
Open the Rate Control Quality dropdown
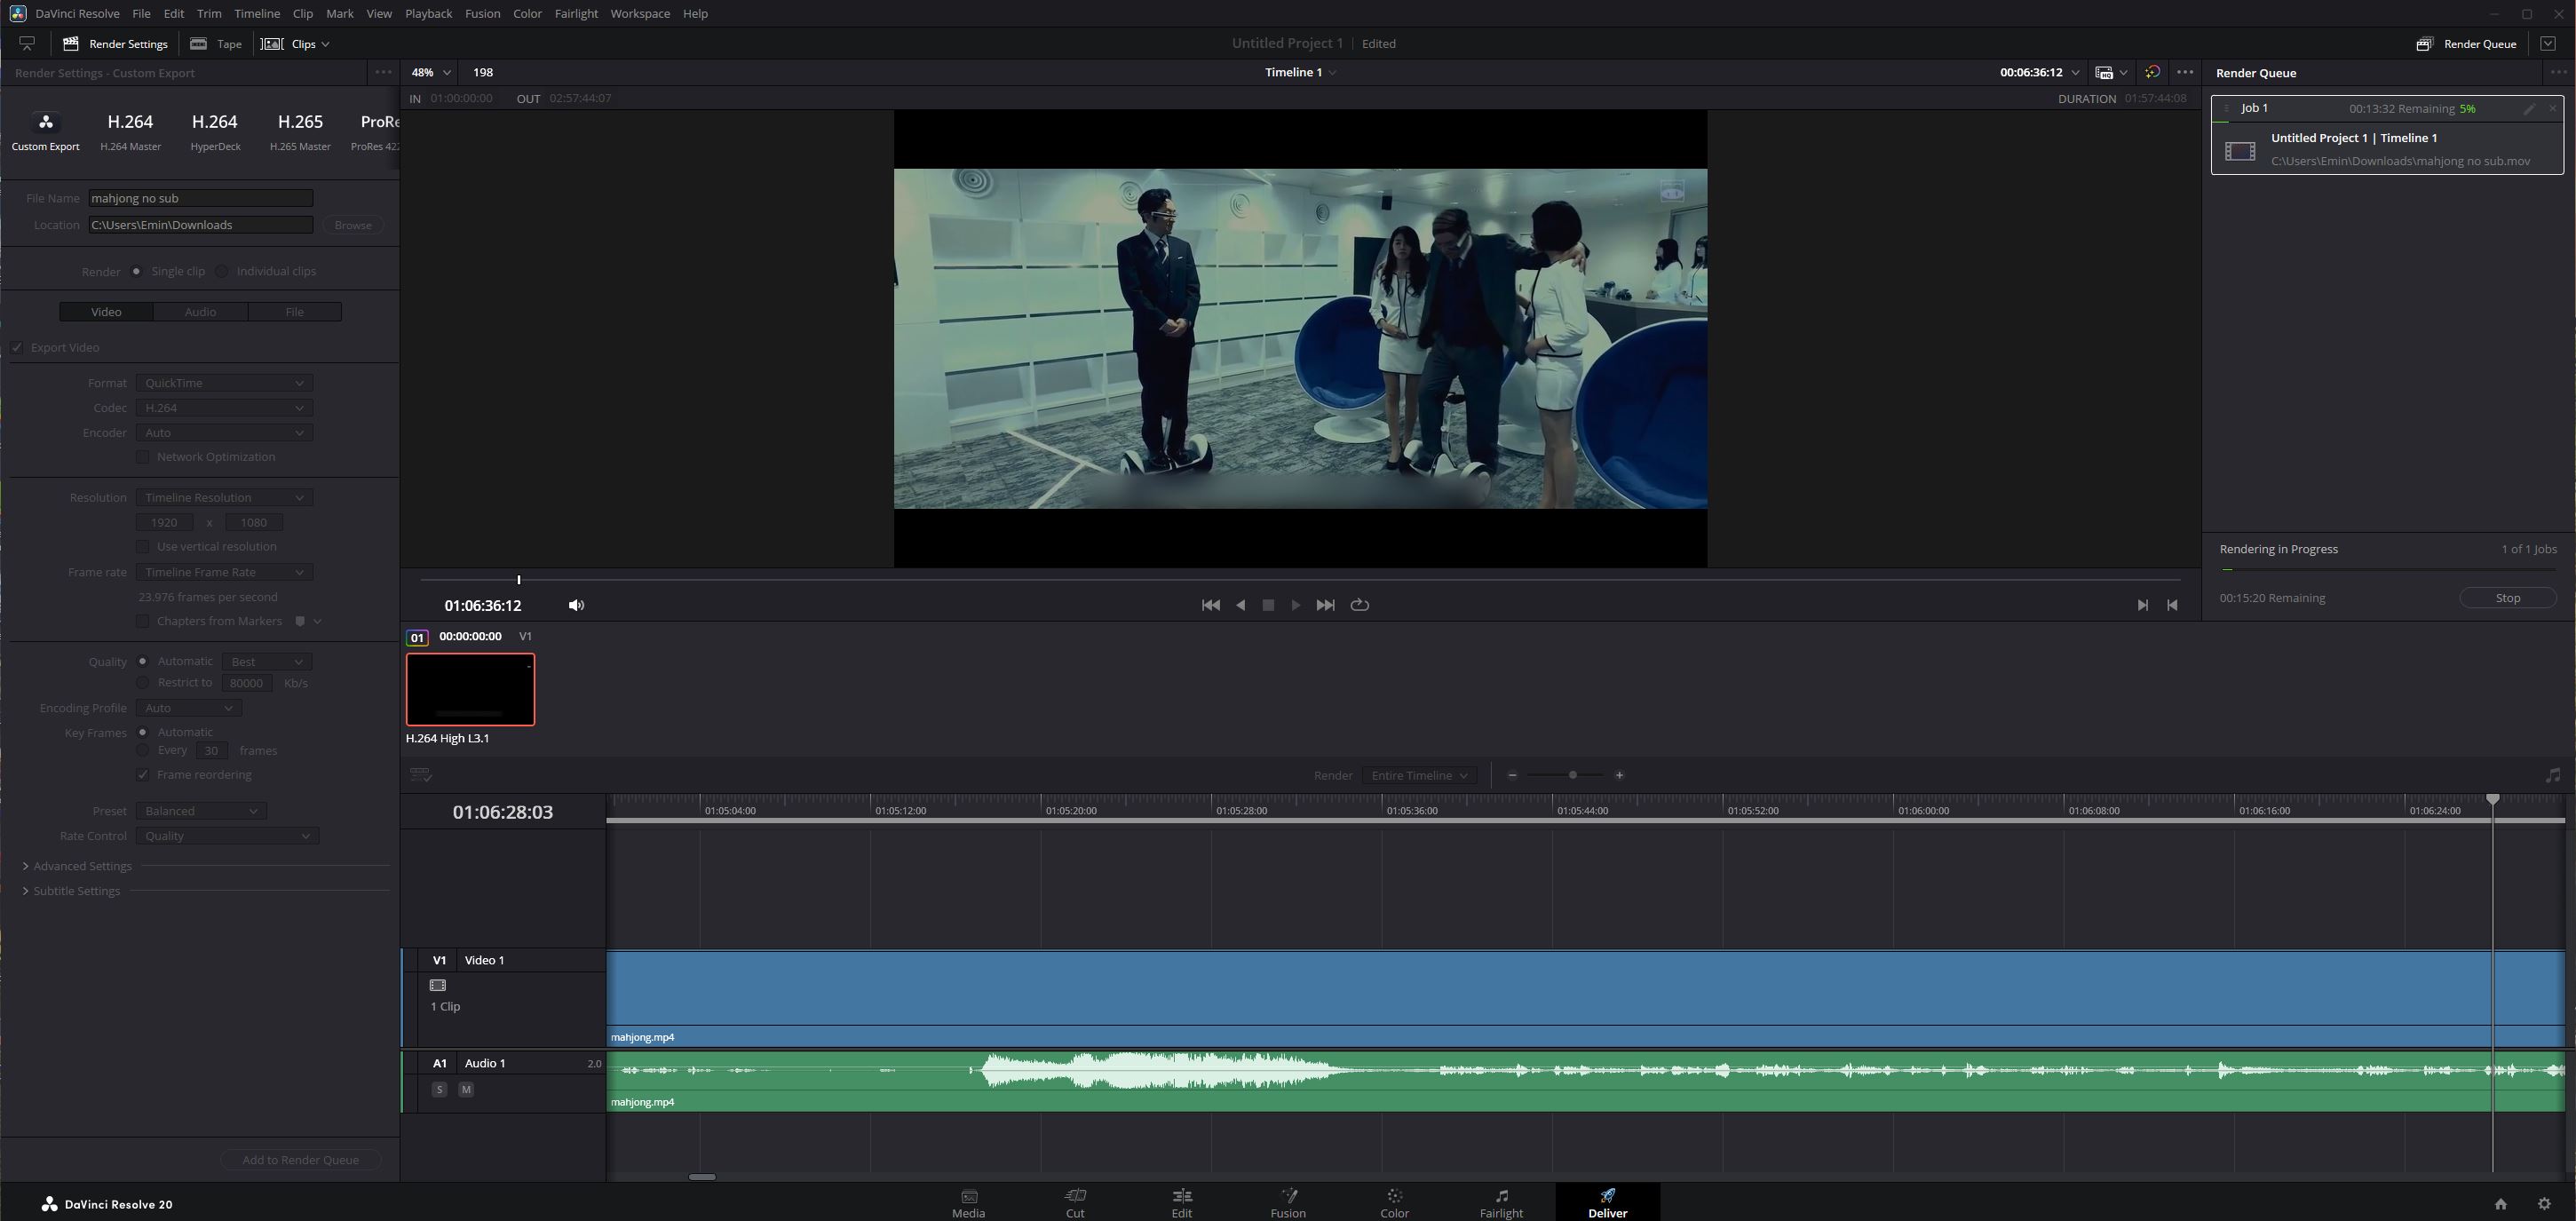coord(227,836)
